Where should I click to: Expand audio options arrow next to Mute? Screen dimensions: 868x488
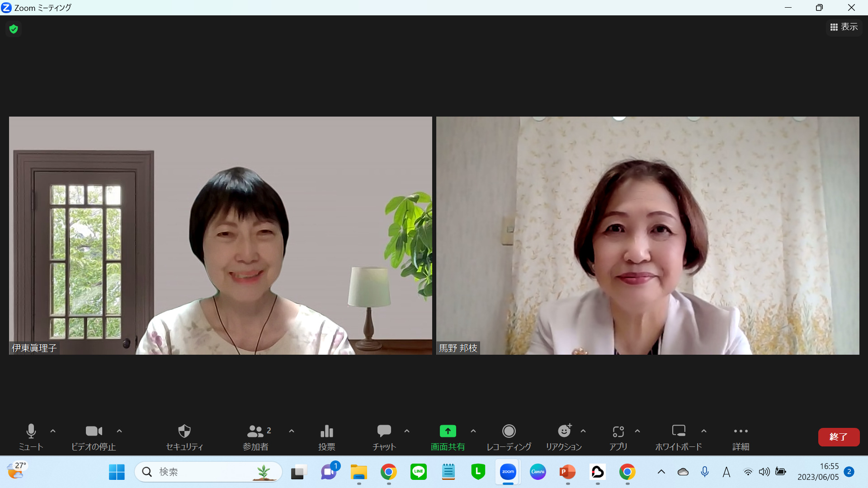click(53, 431)
